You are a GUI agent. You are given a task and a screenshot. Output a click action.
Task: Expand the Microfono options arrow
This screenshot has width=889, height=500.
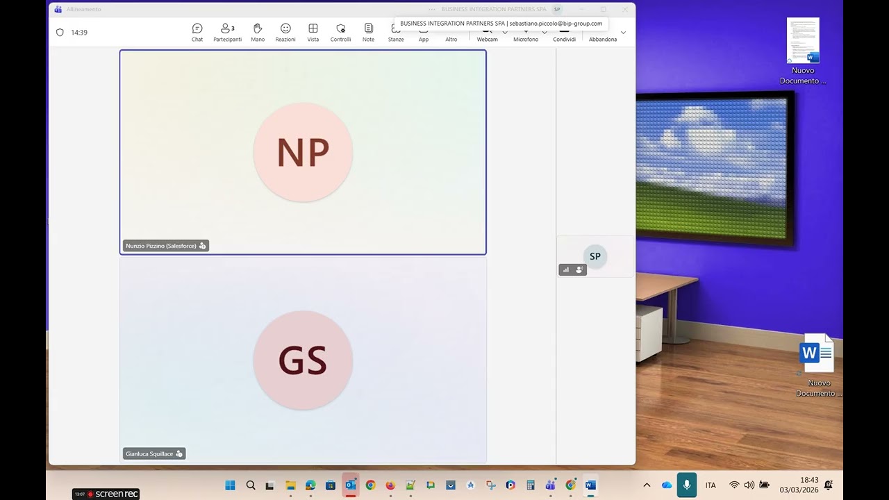coord(545,32)
